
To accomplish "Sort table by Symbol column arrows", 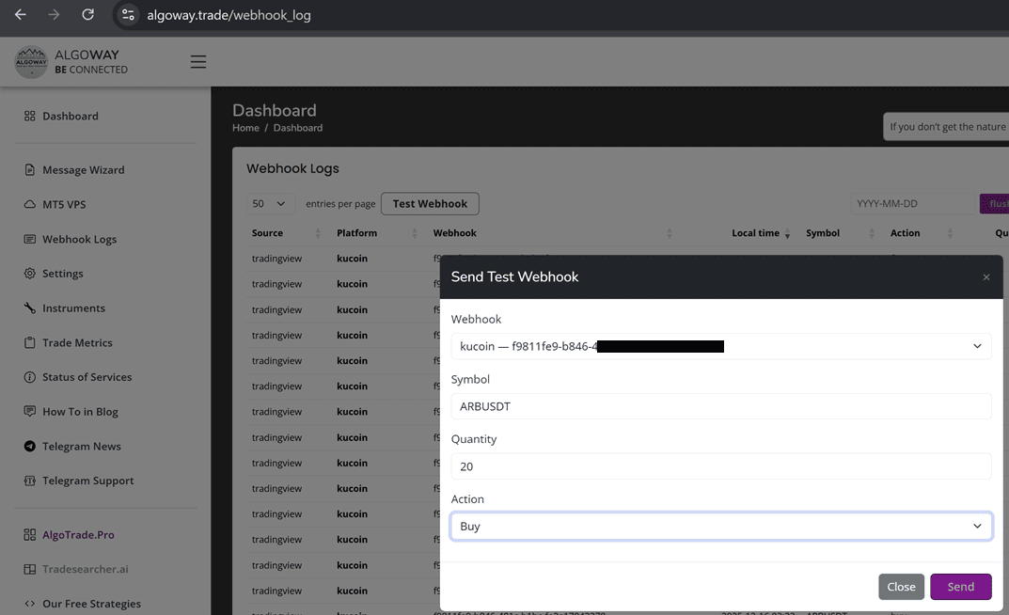I will coord(872,233).
